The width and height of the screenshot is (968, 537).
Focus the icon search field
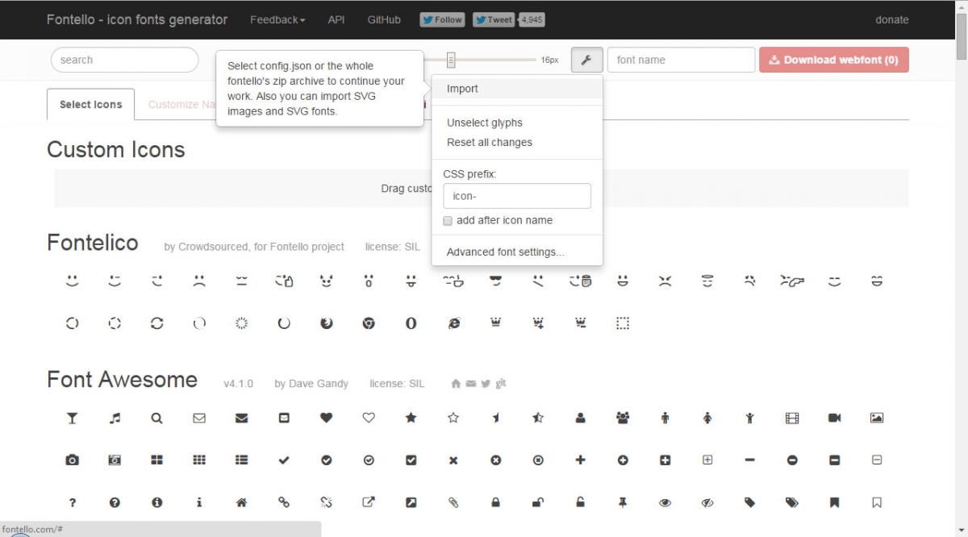point(124,60)
